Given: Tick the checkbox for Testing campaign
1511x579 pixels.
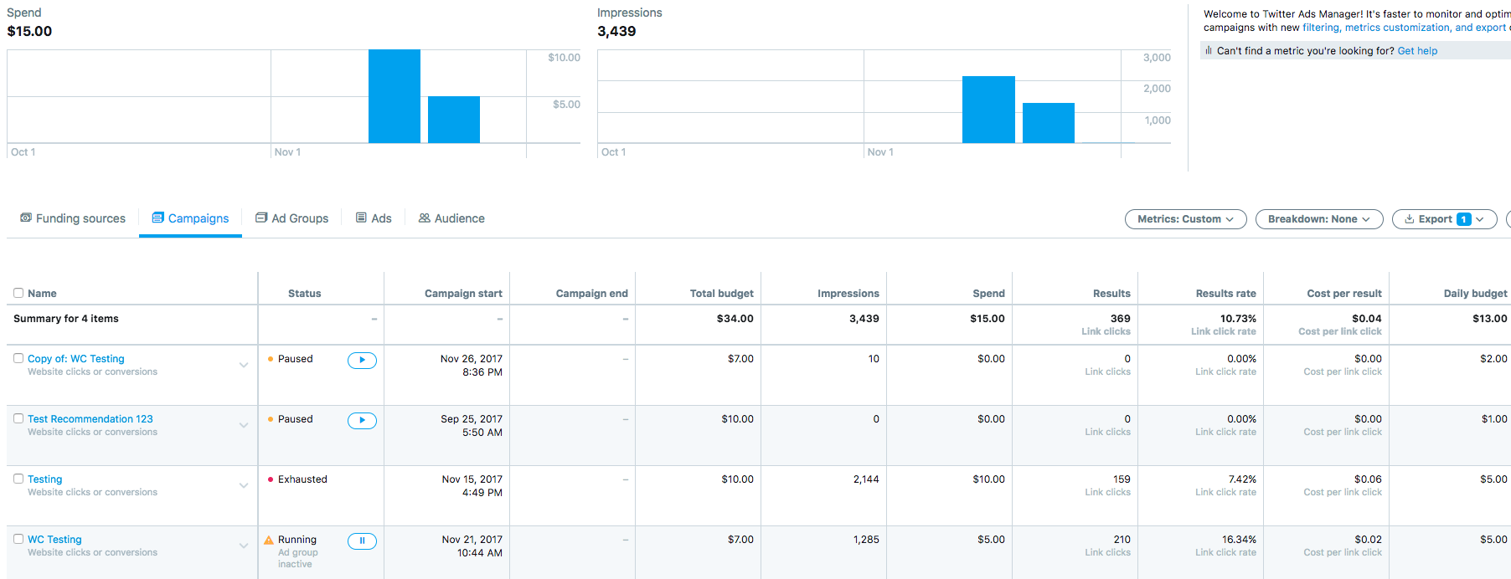Looking at the screenshot, I should point(18,479).
